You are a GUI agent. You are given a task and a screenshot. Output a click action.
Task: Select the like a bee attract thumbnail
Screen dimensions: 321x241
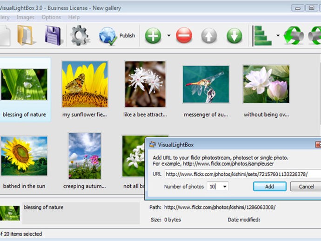pos(145,84)
